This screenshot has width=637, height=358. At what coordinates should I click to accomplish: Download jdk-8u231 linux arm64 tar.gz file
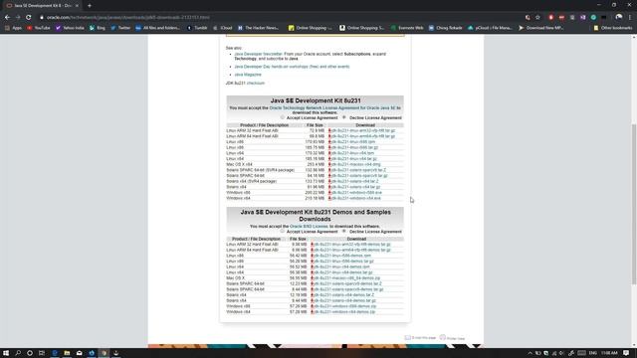pos(362,136)
